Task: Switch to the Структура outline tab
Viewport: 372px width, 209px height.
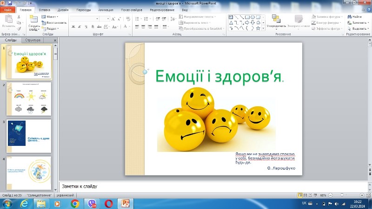Action: pyautogui.click(x=33, y=40)
